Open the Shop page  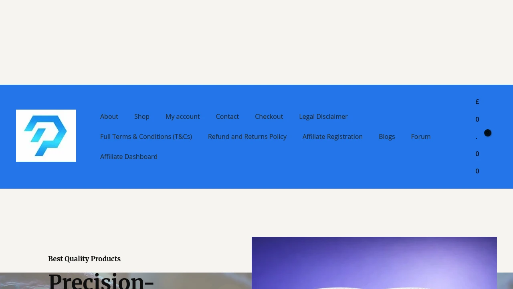coord(141,116)
